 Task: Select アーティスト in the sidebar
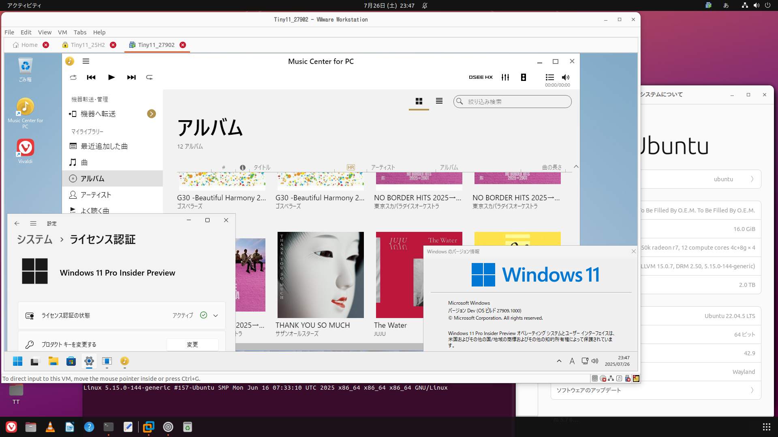point(112,195)
